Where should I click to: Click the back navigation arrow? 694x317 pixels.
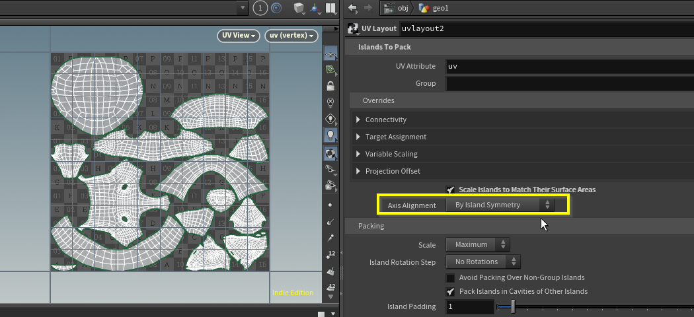pyautogui.click(x=352, y=8)
